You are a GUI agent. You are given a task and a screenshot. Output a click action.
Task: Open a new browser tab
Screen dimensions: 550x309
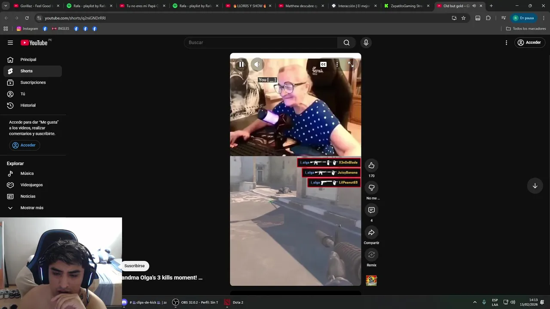coord(491,6)
